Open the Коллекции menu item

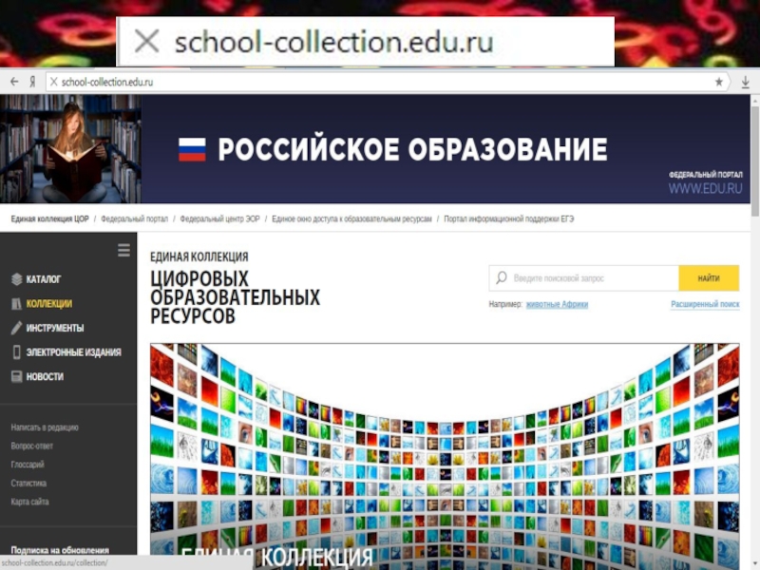(49, 304)
